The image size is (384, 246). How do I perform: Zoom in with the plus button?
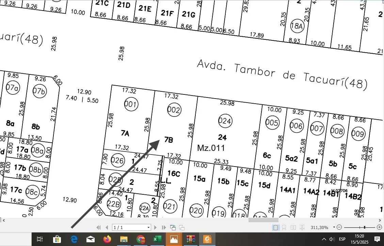pyautogui.click(x=379, y=227)
